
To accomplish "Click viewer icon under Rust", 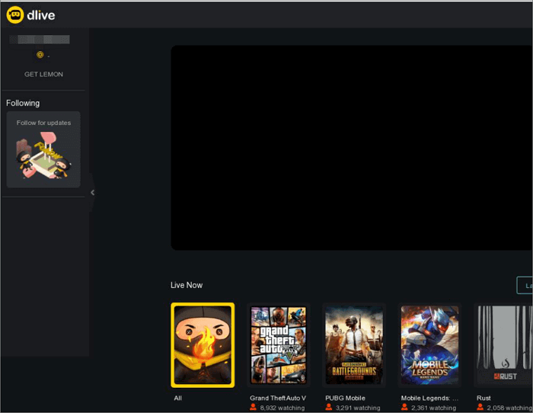I will tap(480, 408).
